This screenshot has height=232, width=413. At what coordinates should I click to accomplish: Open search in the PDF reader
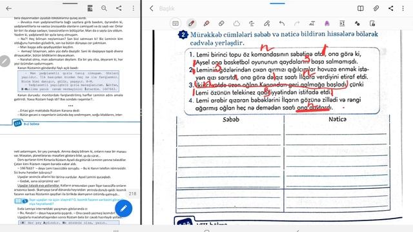coord(104,8)
